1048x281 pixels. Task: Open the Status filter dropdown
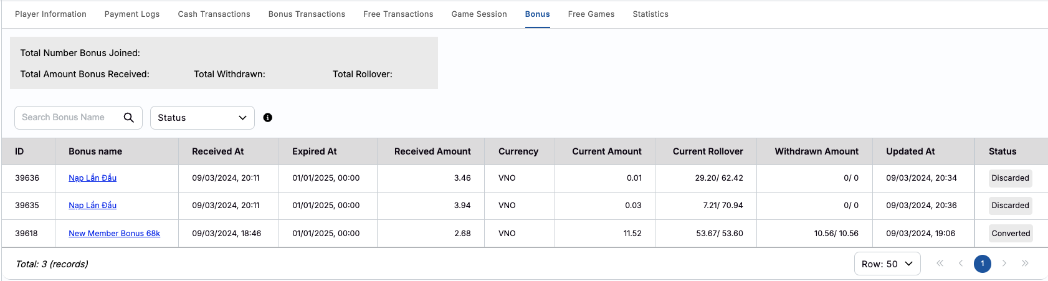(x=202, y=118)
